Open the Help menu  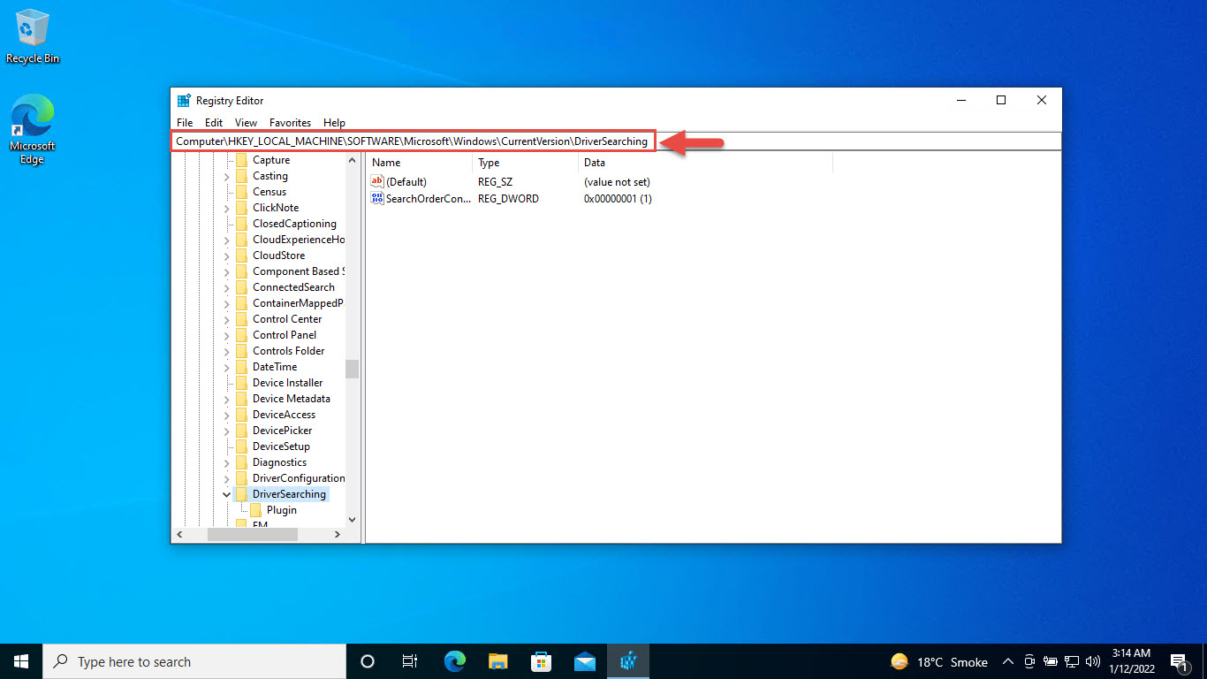click(x=334, y=123)
